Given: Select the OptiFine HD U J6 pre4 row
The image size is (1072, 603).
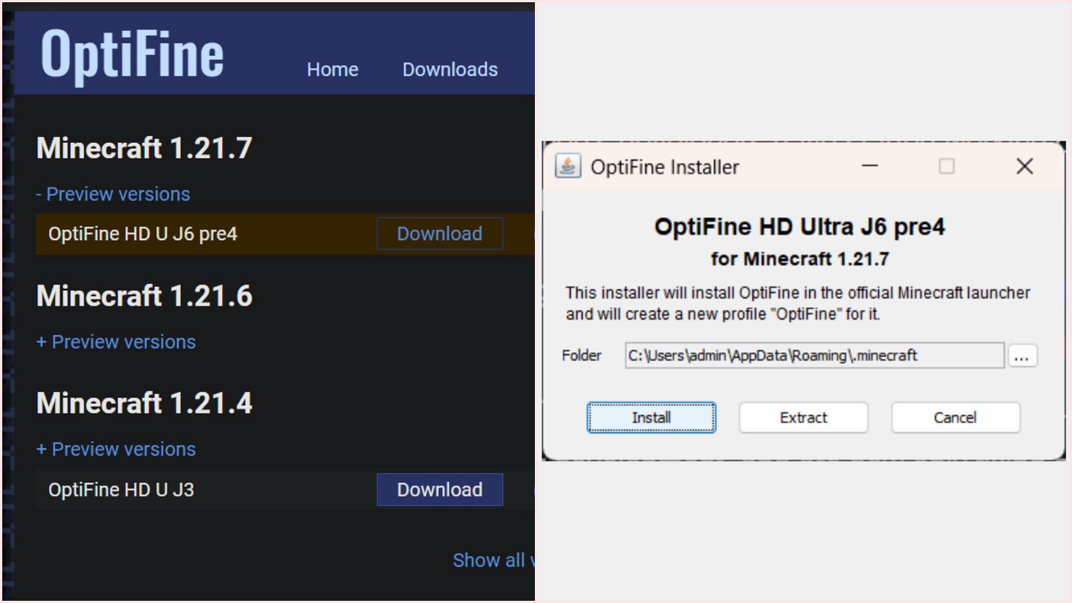Looking at the screenshot, I should point(143,234).
